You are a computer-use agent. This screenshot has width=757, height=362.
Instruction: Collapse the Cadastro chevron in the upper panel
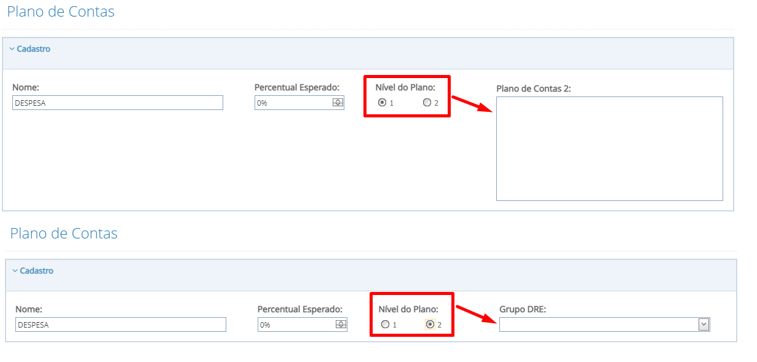pyautogui.click(x=12, y=49)
